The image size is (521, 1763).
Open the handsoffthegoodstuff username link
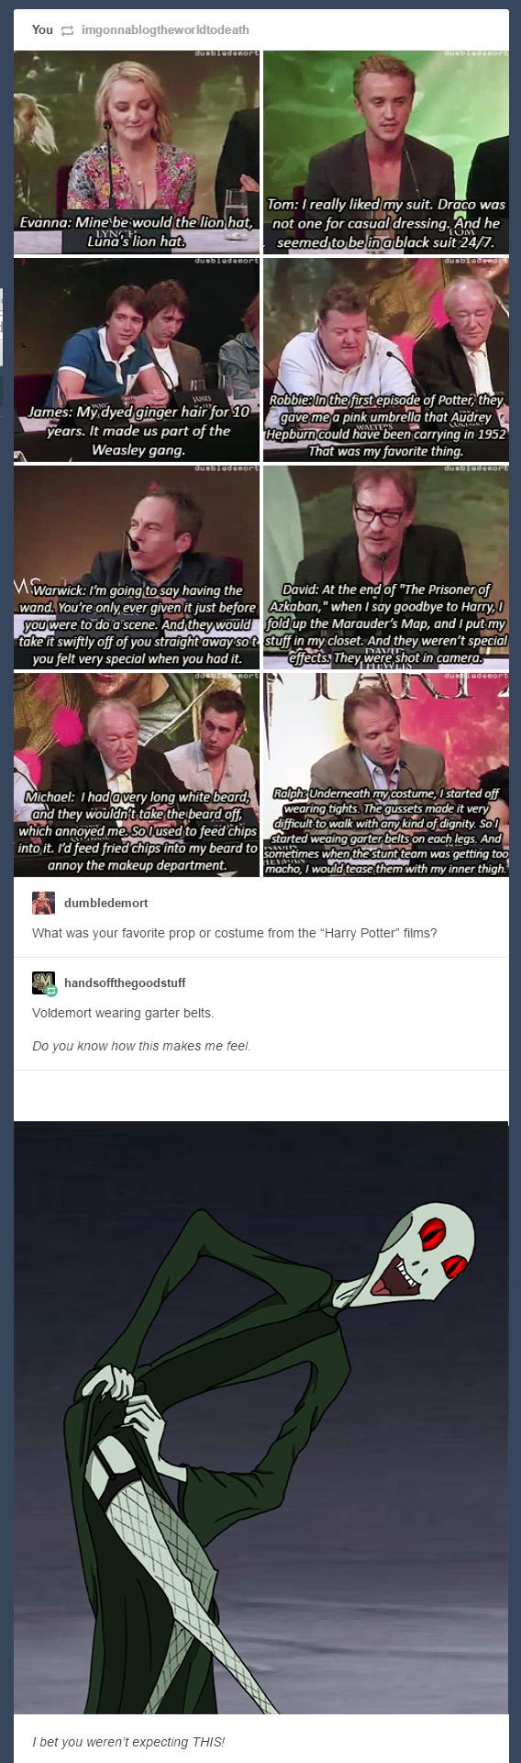click(x=124, y=983)
